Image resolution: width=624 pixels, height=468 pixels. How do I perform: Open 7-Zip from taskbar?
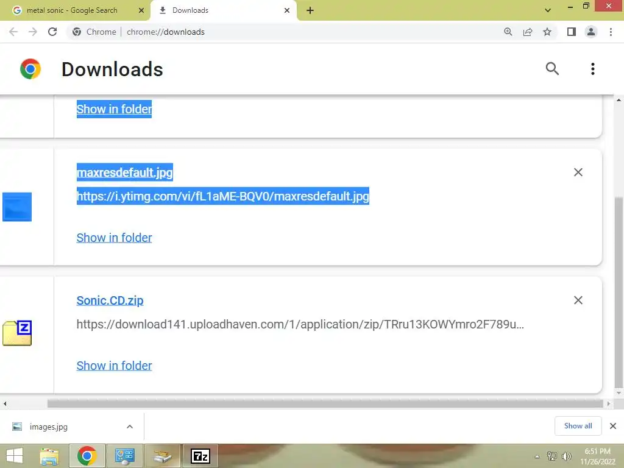(200, 456)
